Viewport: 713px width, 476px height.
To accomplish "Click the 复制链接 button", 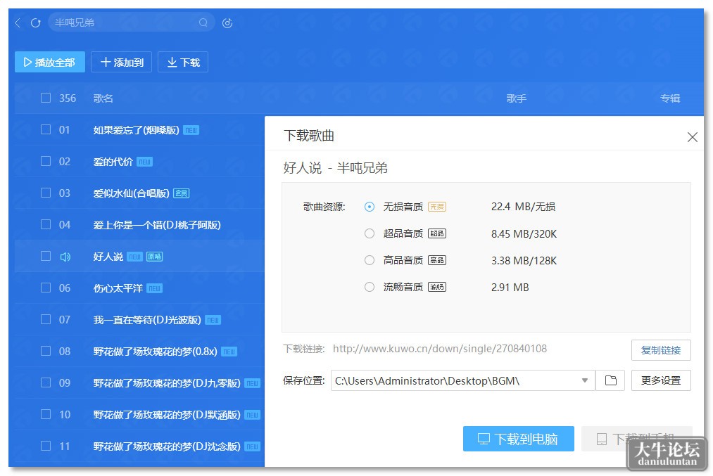I will pos(661,350).
